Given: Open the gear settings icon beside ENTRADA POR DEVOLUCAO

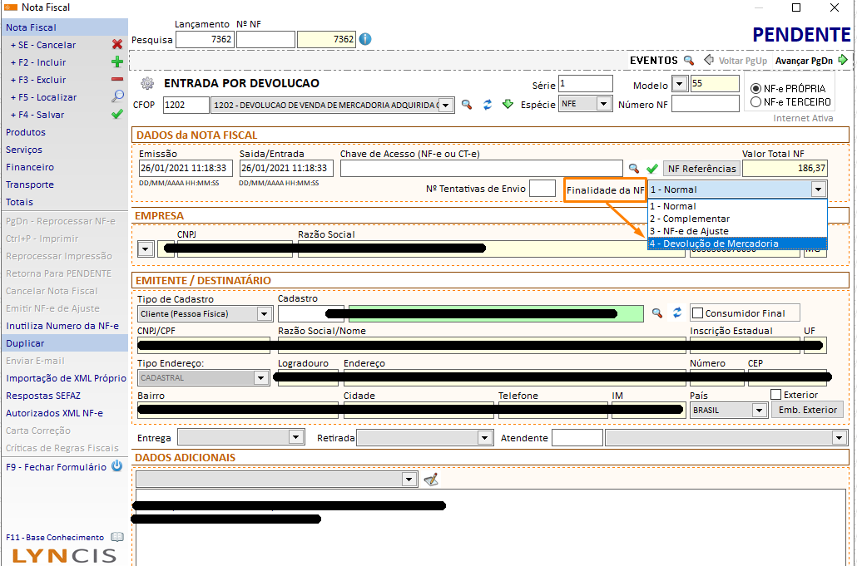Looking at the screenshot, I should tap(147, 83).
